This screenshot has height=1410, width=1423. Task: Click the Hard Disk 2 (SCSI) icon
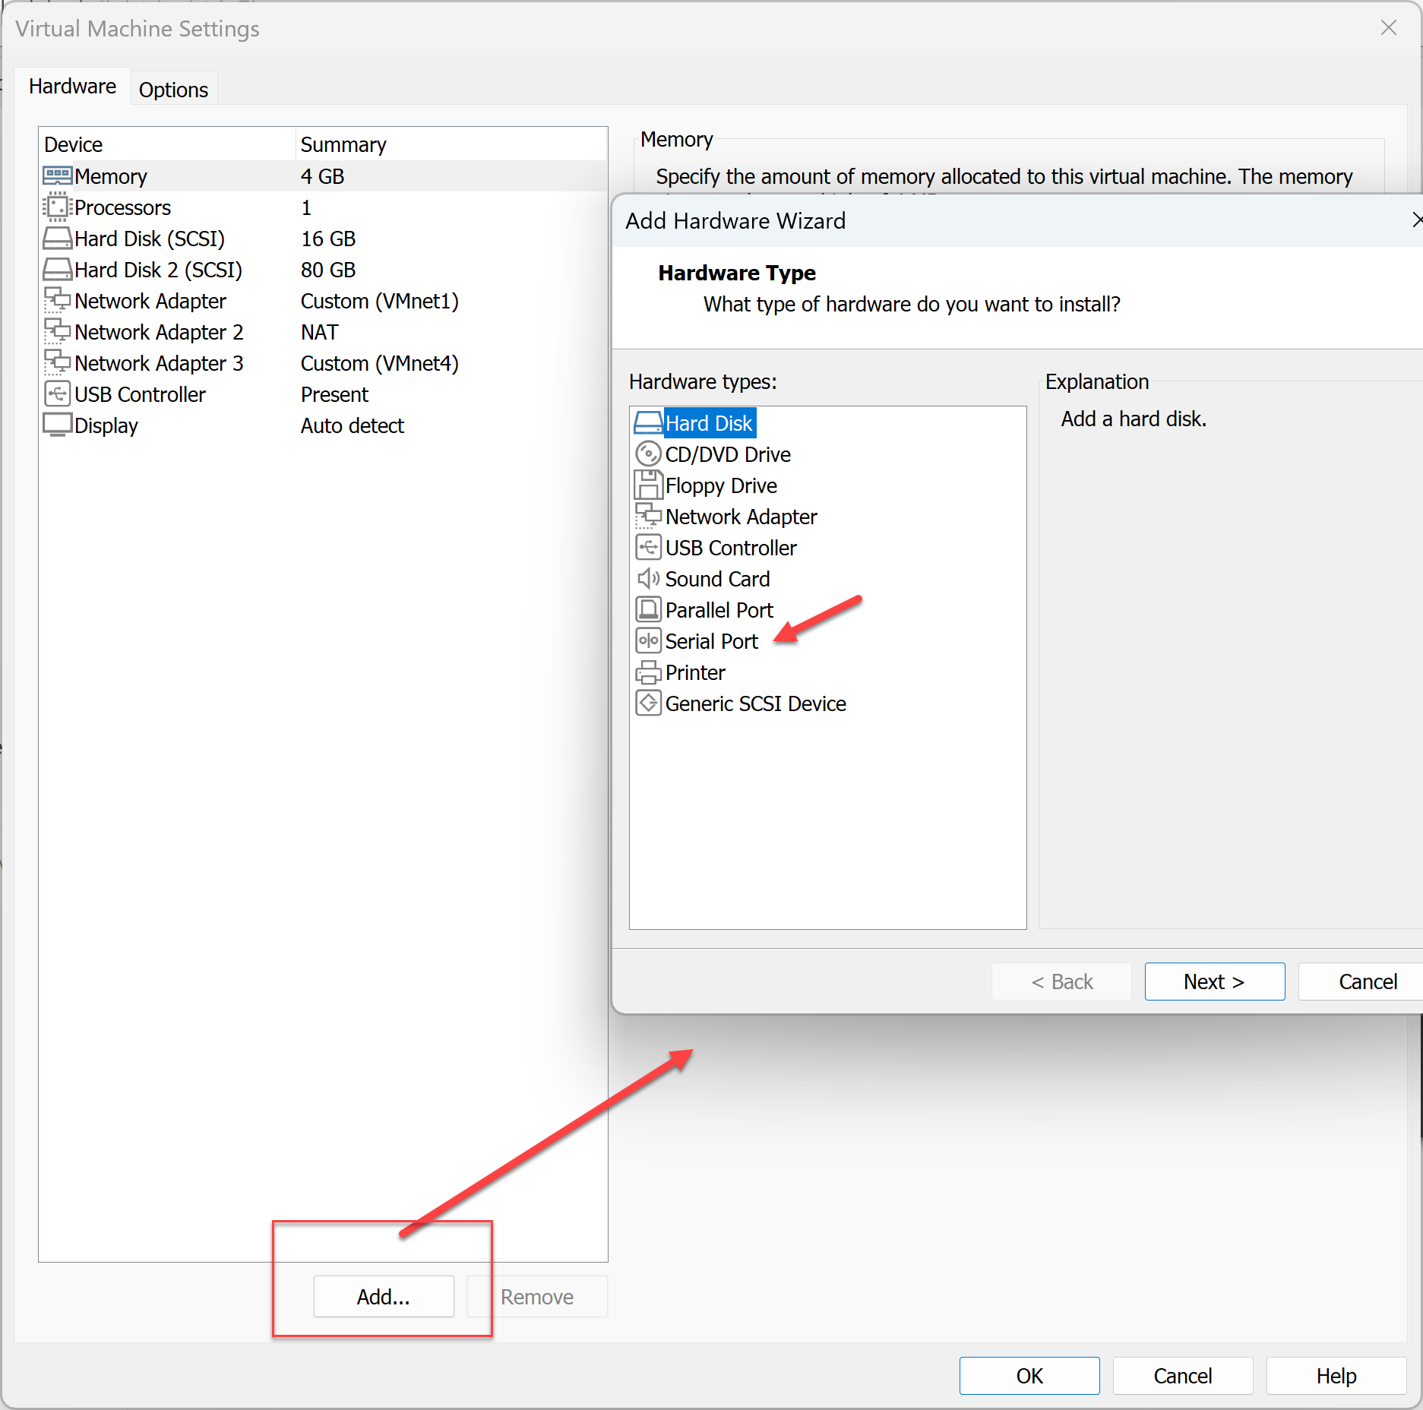tap(58, 270)
